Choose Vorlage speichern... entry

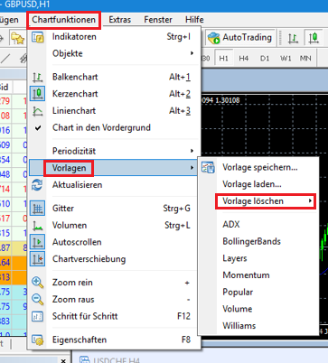click(x=258, y=167)
